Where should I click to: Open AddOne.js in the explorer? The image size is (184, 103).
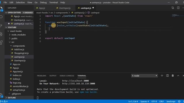(19, 49)
